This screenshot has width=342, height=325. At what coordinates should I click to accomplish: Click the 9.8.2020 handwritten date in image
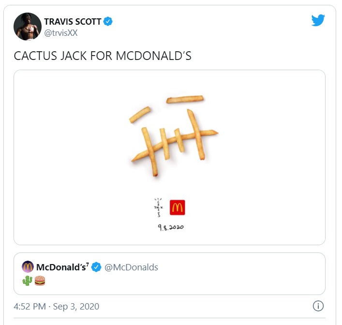(171, 227)
